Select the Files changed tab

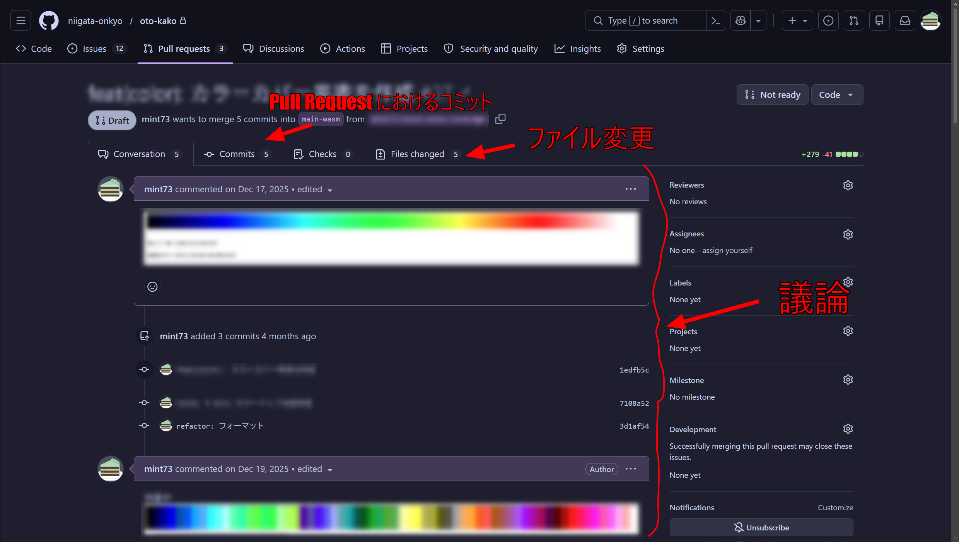pos(419,154)
